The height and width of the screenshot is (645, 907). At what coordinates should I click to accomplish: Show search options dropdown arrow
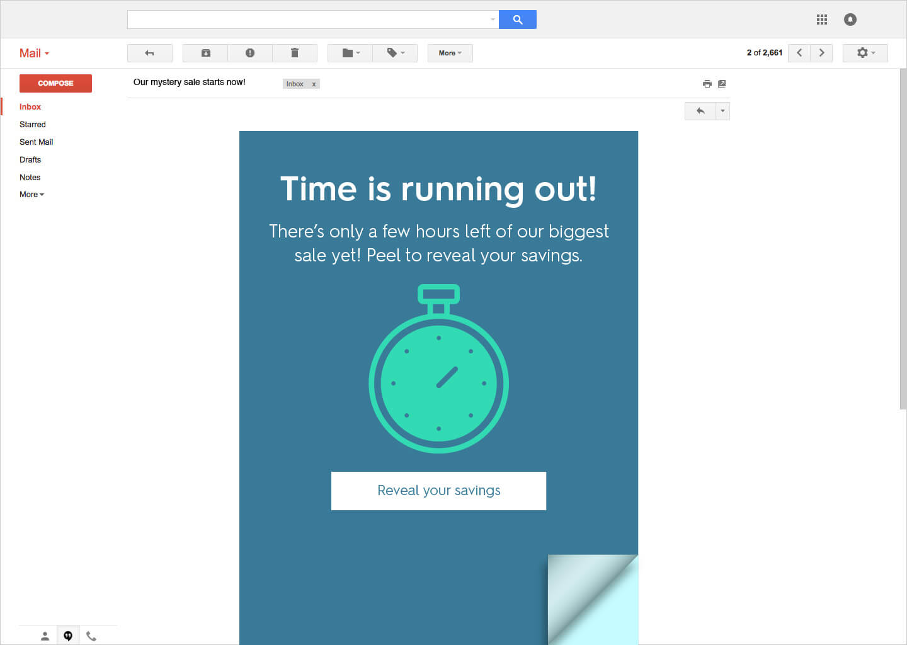coord(493,20)
